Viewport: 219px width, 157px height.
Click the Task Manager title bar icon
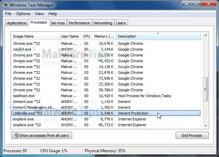[6, 5]
